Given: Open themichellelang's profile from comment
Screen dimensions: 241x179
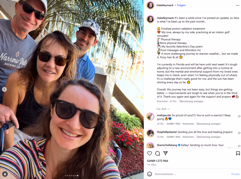Looking at the screenshot, I should (x=167, y=145).
